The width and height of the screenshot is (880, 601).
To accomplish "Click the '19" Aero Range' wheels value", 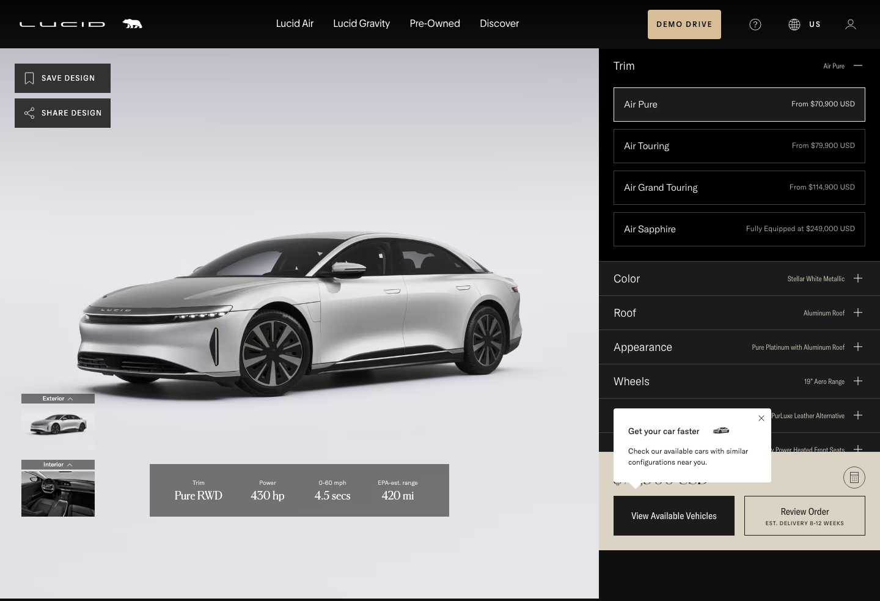I will (x=824, y=382).
